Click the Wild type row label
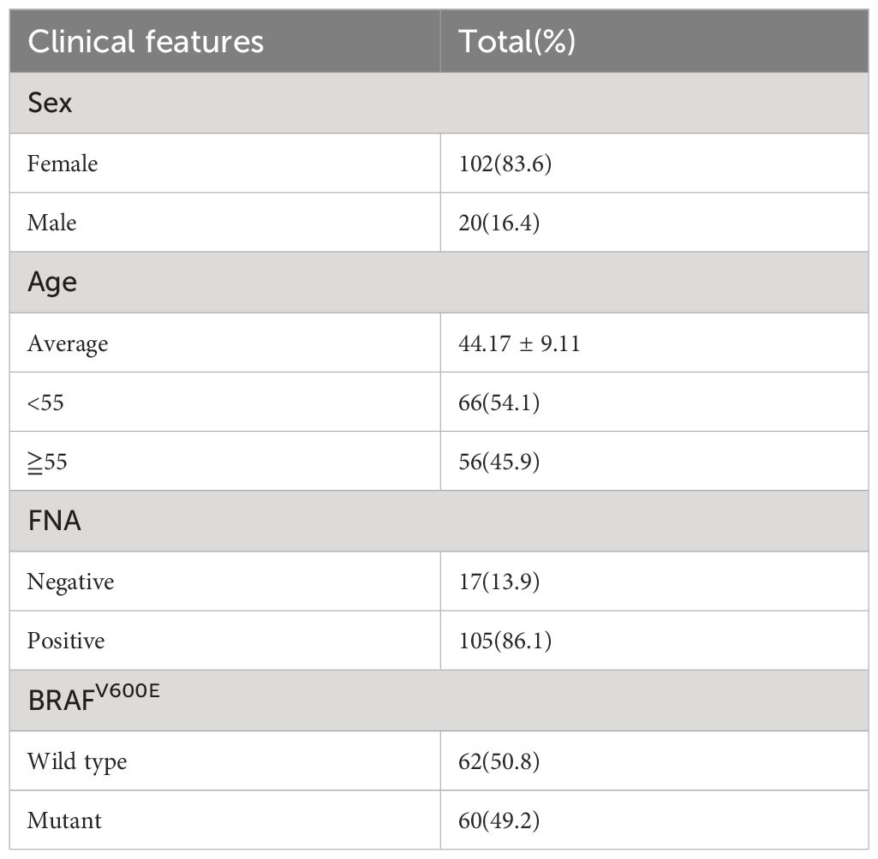Image resolution: width=878 pixels, height=859 pixels. tap(77, 761)
